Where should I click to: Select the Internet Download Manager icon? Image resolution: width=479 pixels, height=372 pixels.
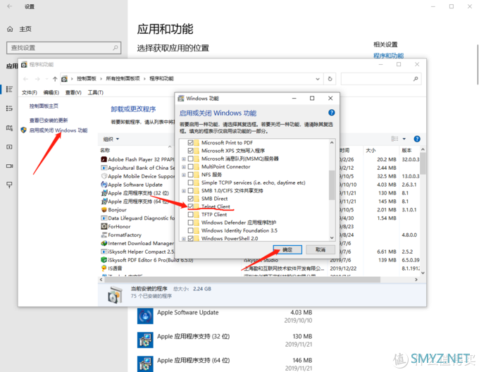tap(104, 243)
